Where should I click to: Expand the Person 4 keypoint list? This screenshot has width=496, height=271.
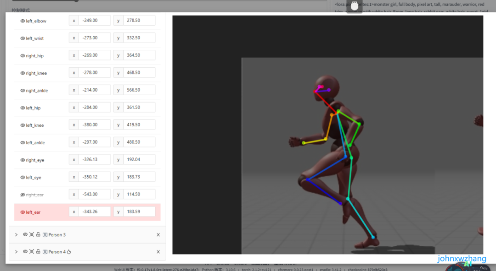(x=16, y=252)
